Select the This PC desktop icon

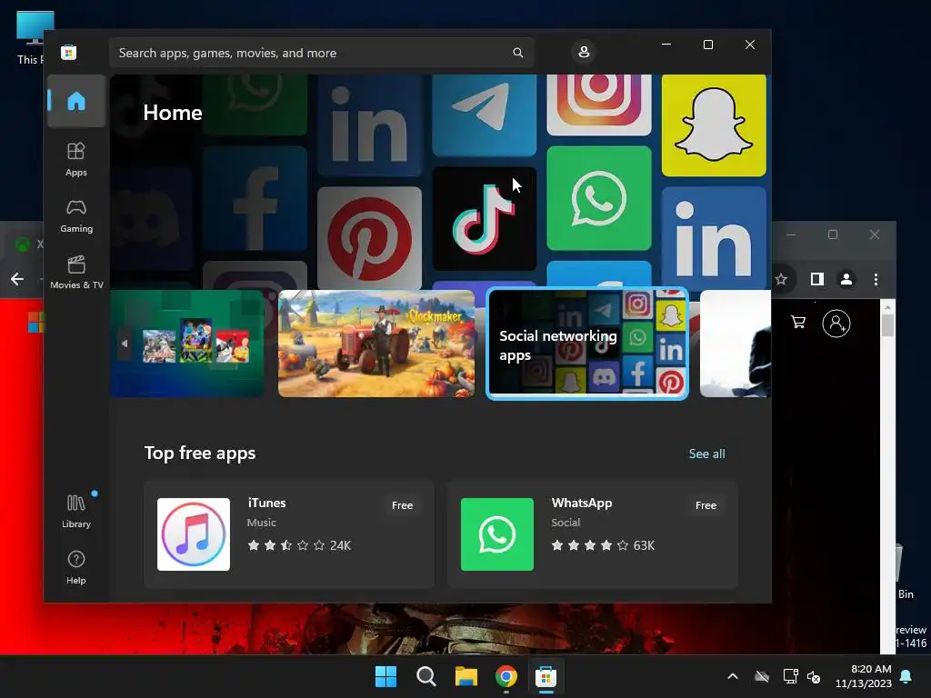31,38
